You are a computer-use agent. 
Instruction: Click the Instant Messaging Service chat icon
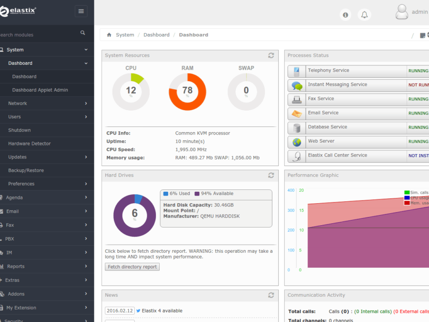[x=297, y=86]
